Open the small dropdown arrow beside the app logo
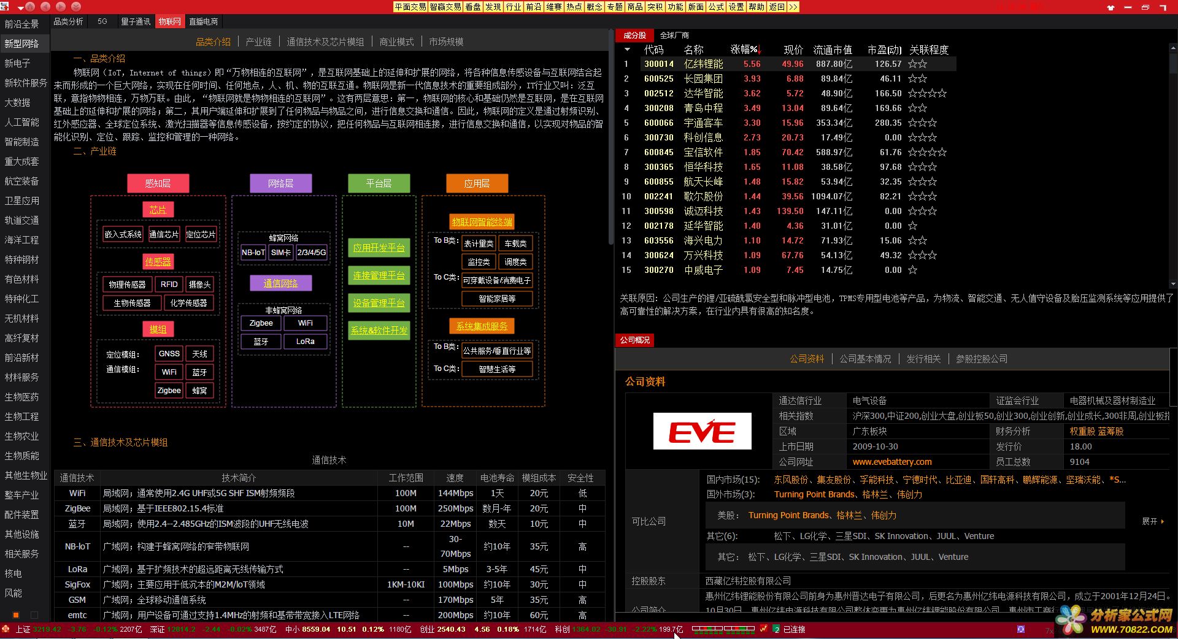 pyautogui.click(x=20, y=8)
